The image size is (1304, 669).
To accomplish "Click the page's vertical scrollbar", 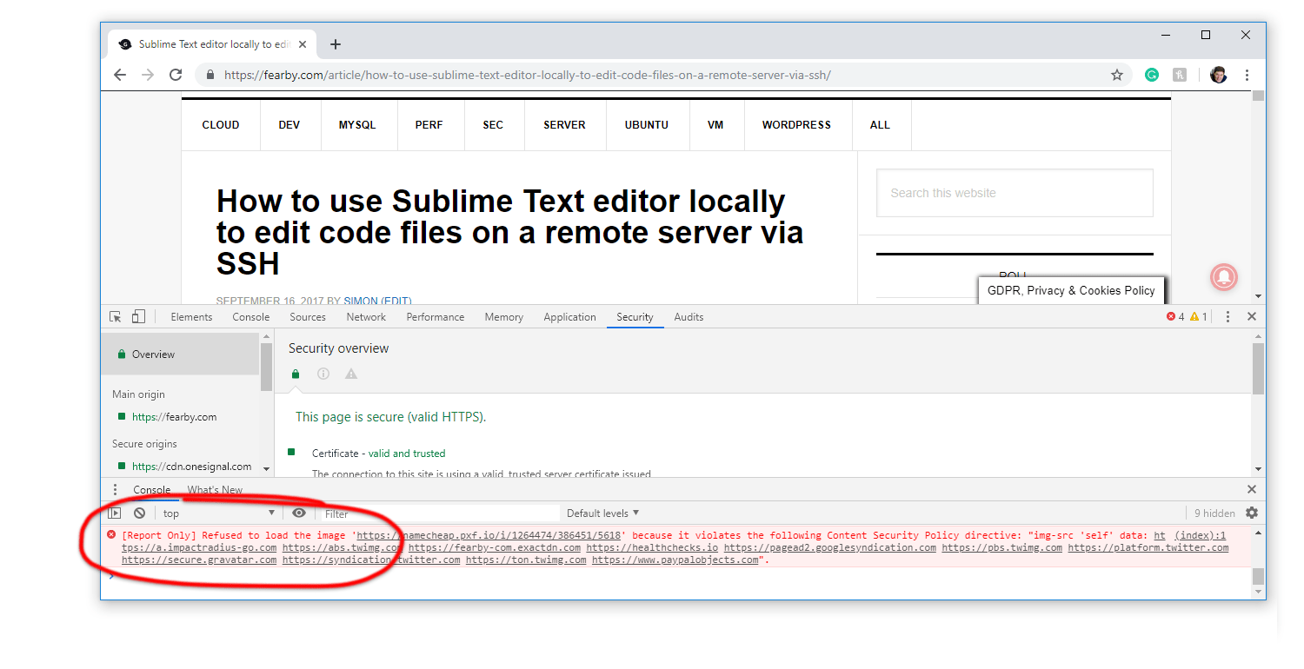I will [x=1258, y=196].
